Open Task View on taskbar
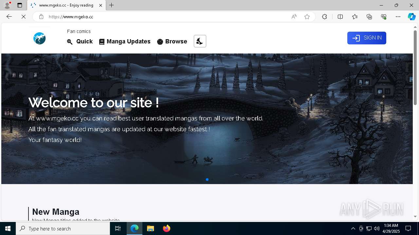Screen dimensions: 419x235 [x=118, y=228]
